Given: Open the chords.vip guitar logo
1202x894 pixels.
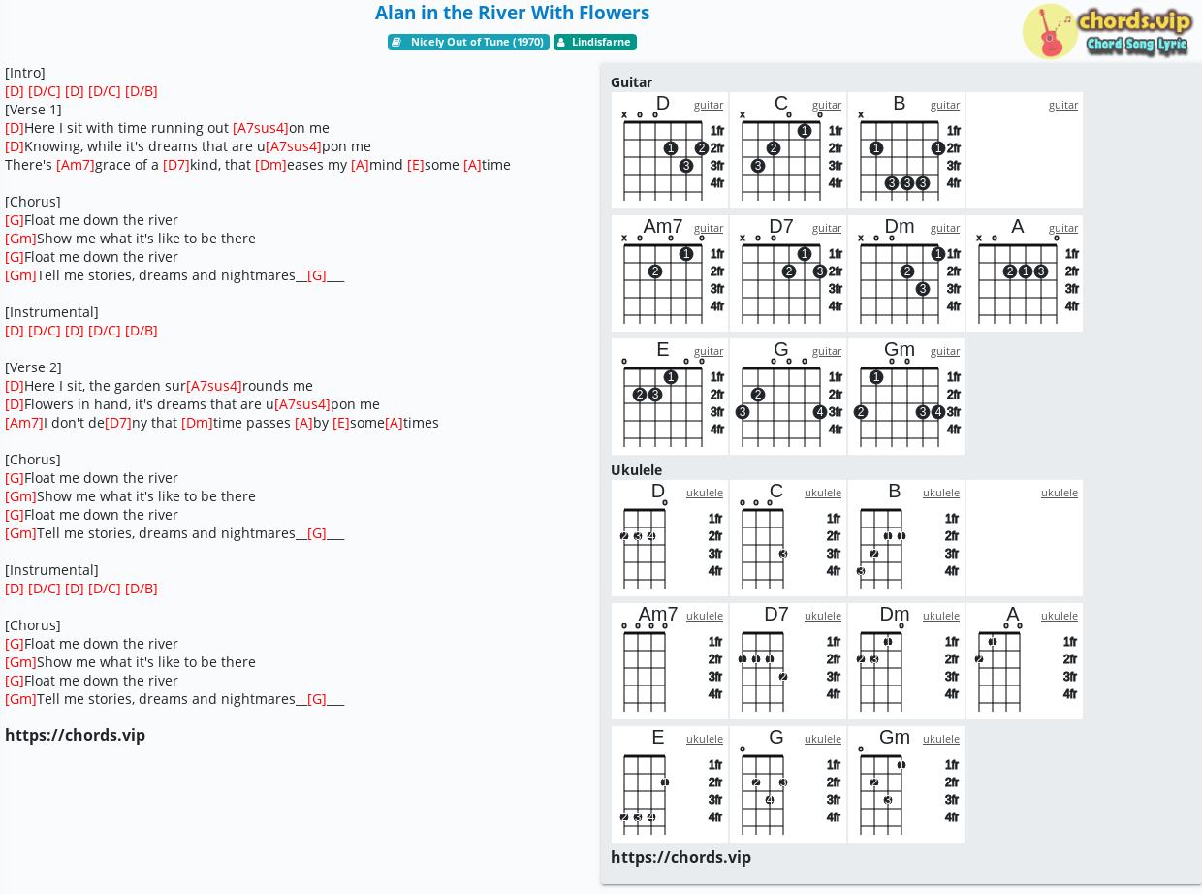Looking at the screenshot, I should click(x=1108, y=31).
